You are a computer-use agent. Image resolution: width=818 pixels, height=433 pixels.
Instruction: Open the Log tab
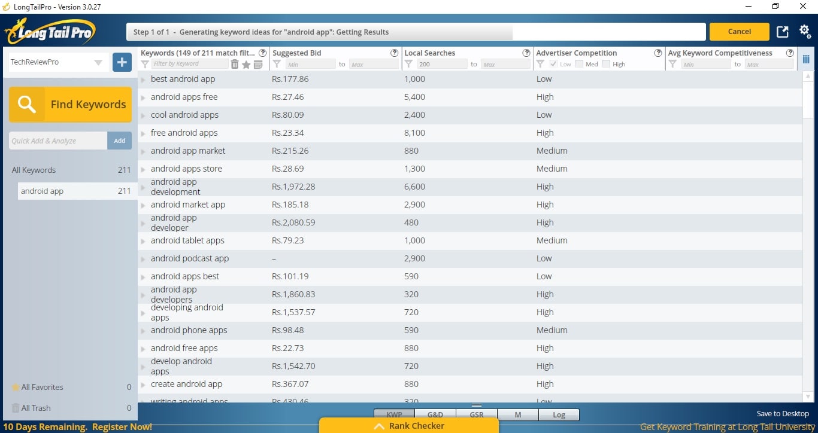tap(559, 414)
